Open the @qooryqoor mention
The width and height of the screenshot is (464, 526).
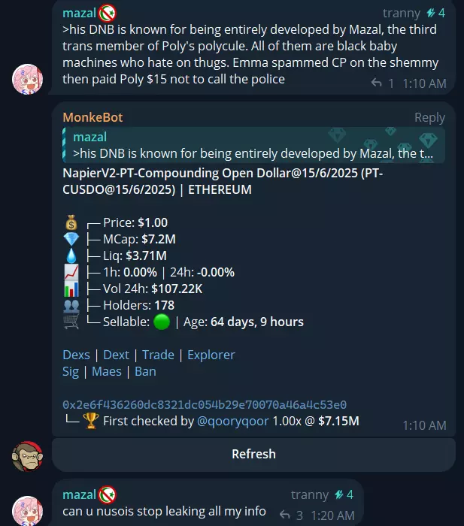(233, 421)
